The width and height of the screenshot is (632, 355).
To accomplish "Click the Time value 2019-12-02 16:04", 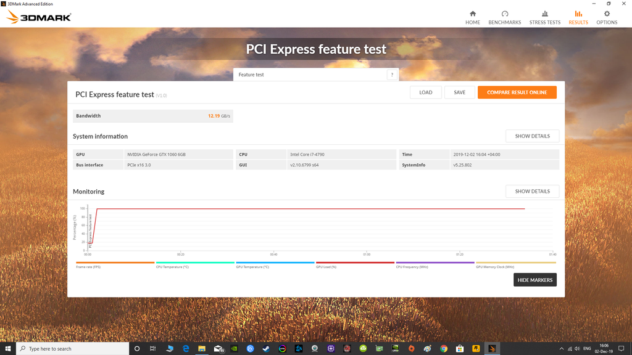I will point(476,154).
